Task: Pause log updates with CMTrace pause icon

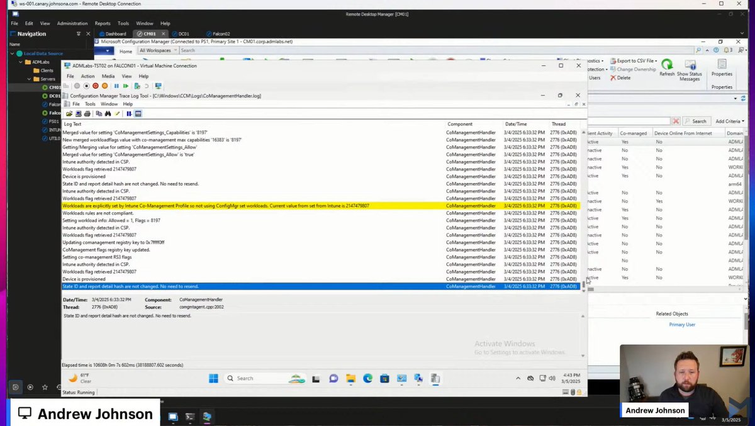Action: point(129,113)
